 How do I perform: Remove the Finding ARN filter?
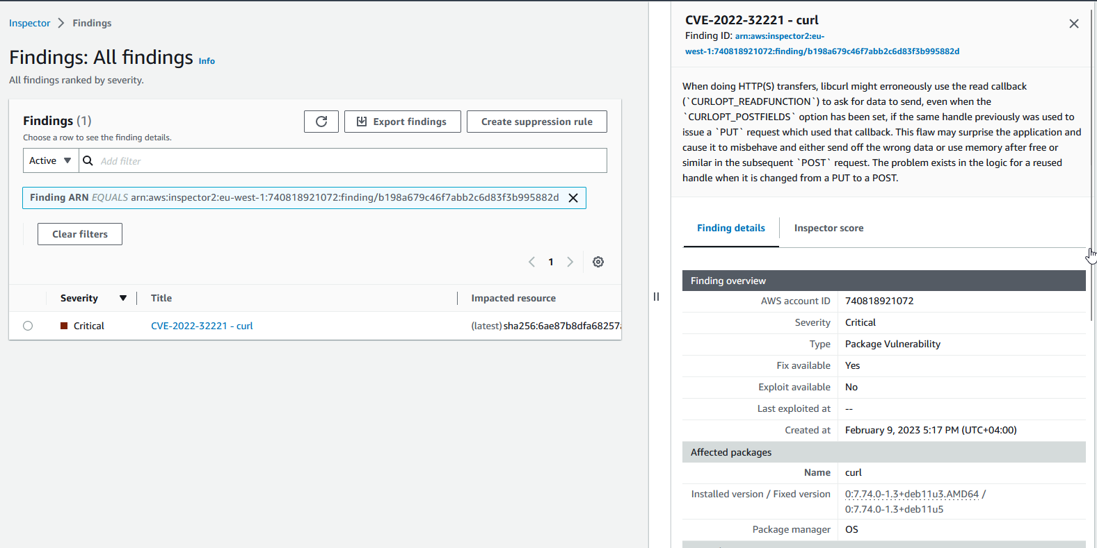(573, 198)
